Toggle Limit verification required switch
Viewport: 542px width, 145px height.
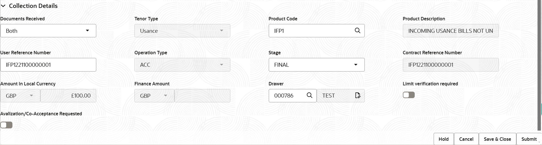click(409, 95)
